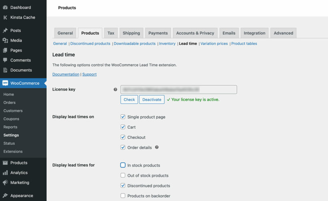The height and width of the screenshot is (201, 328).
Task: Click the Posts pushpin icon
Action: [5, 30]
